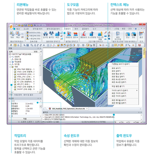Open the N force unit dropdown

[x=118, y=122]
